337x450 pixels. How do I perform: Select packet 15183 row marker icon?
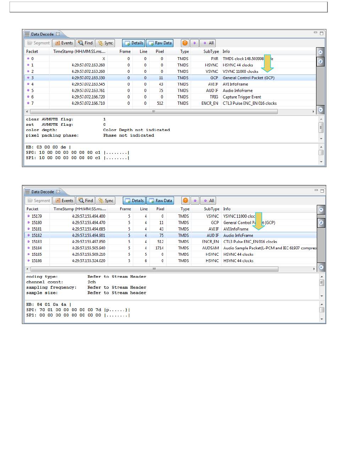point(29,242)
